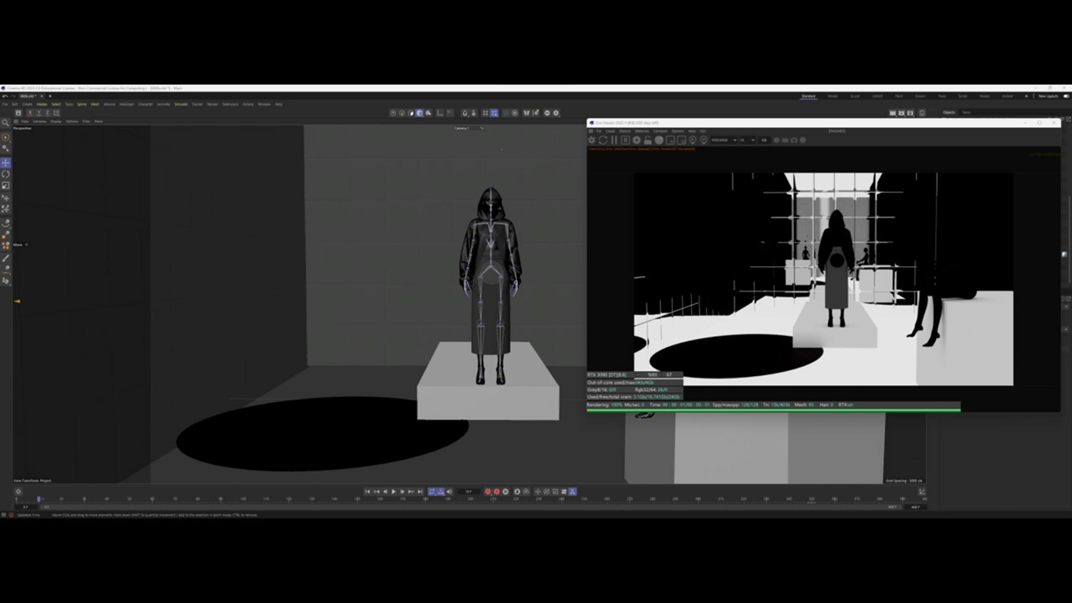Open the Simulate menu
1072x603 pixels.
(181, 104)
